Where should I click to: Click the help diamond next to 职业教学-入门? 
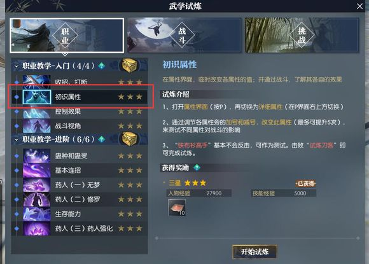click(x=102, y=66)
